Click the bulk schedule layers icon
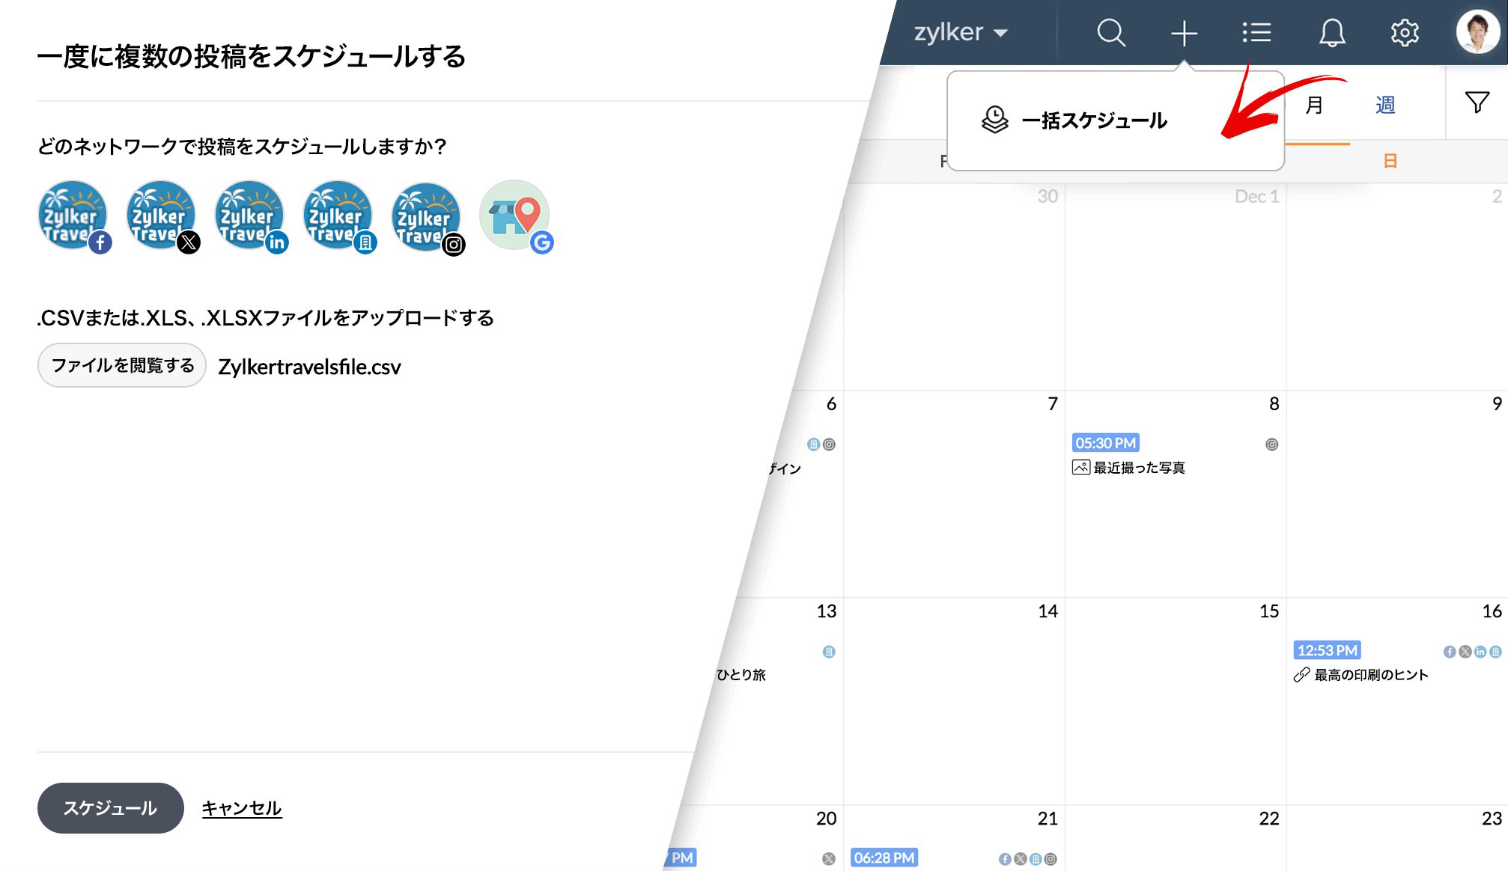This screenshot has width=1508, height=871. (x=994, y=118)
